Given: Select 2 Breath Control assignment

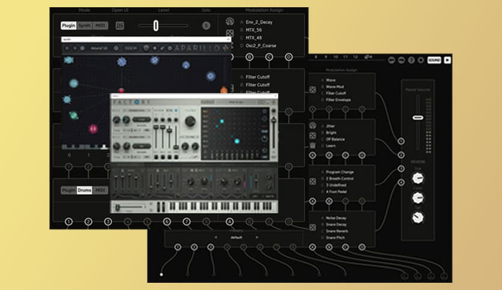Looking at the screenshot, I should coord(340,179).
